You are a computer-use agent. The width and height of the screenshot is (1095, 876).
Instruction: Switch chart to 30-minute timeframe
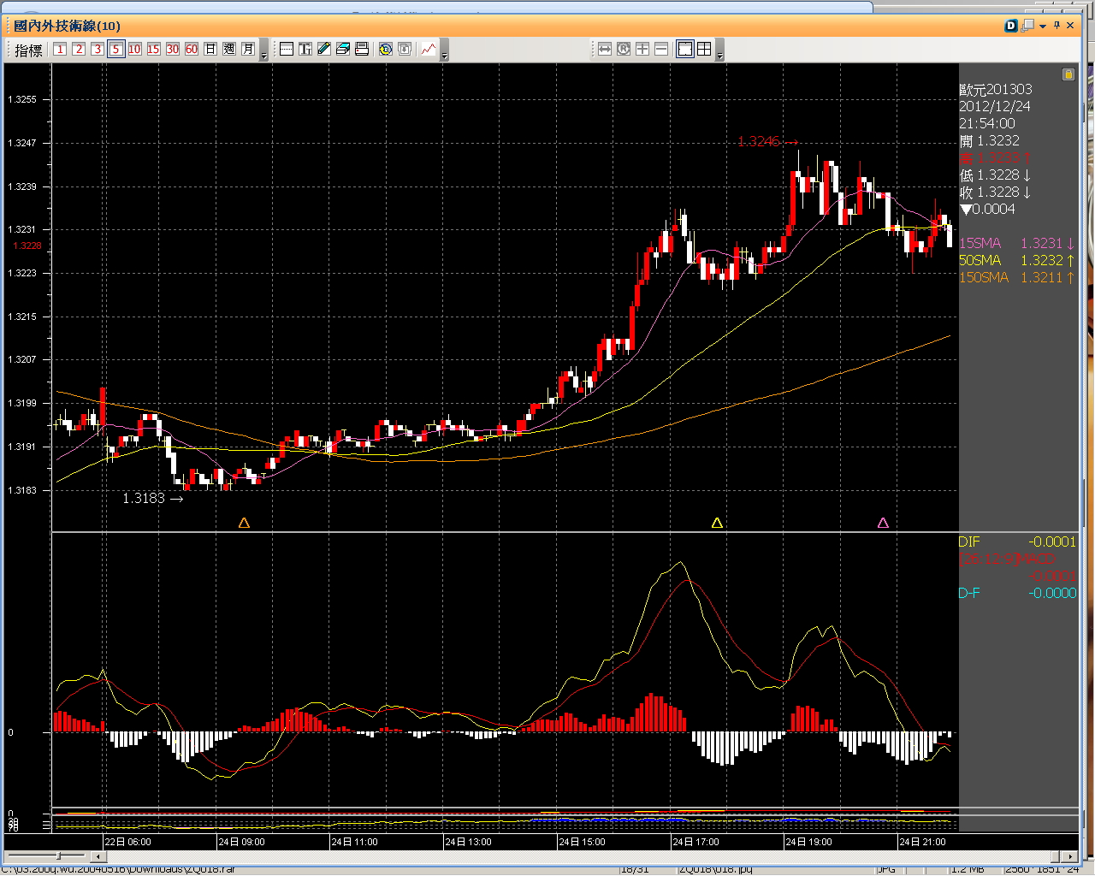pos(173,50)
